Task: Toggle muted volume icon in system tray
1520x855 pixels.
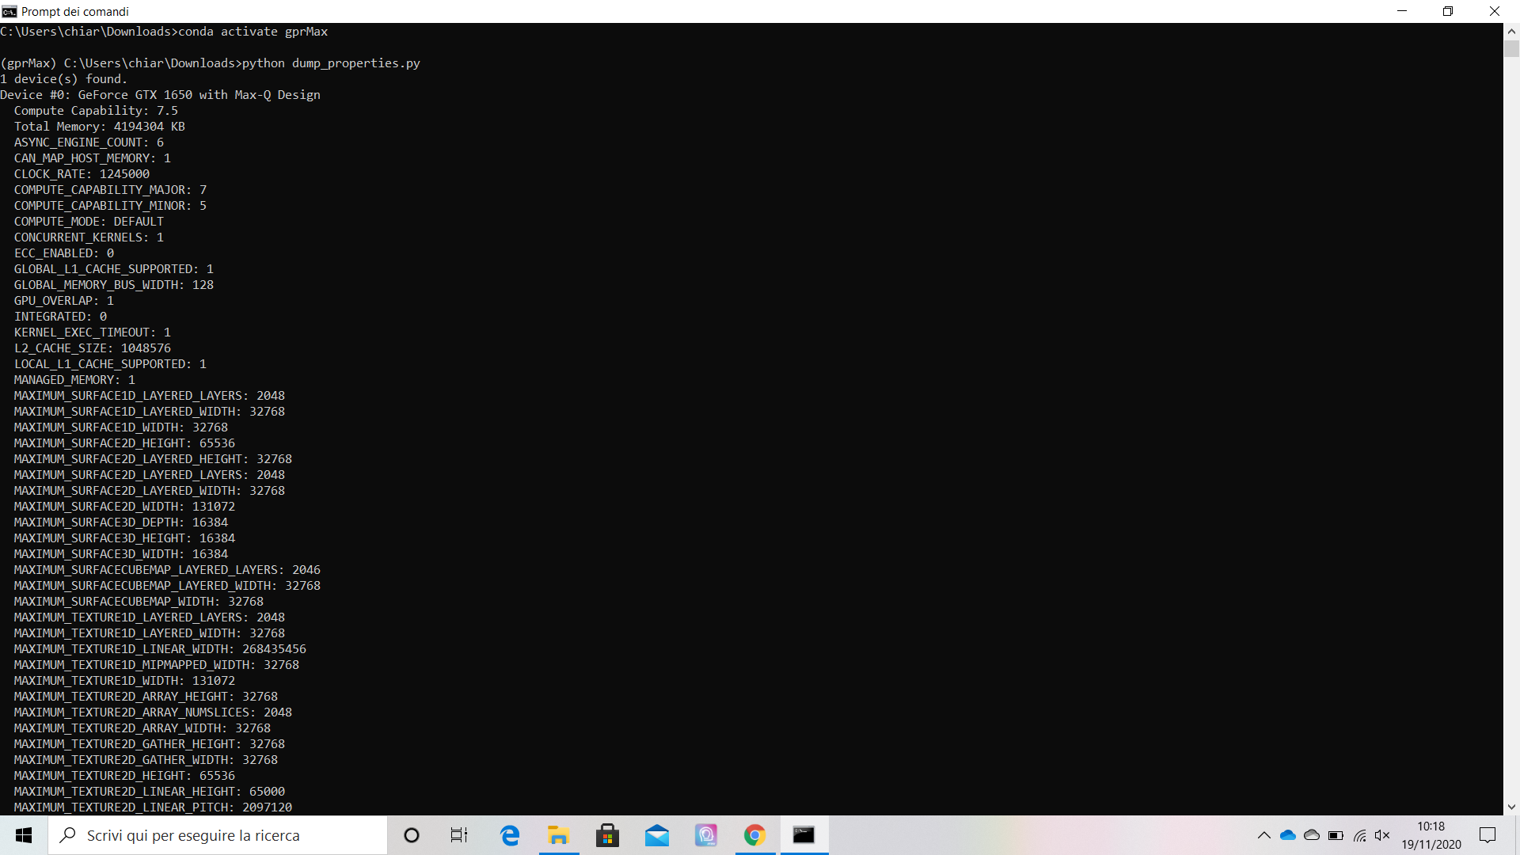Action: (1382, 835)
